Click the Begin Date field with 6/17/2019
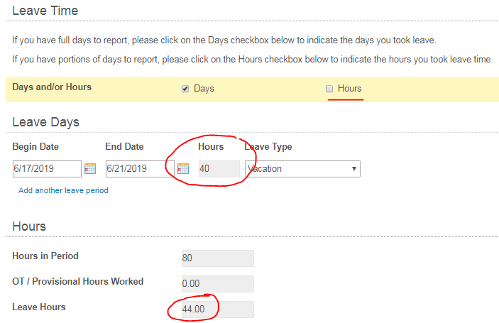This screenshot has height=323, width=499. [x=47, y=169]
